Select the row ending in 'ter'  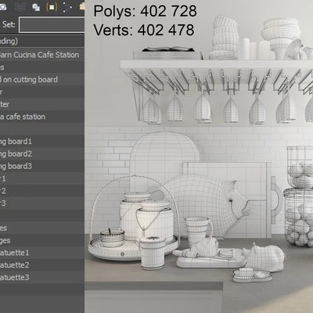click(42, 104)
